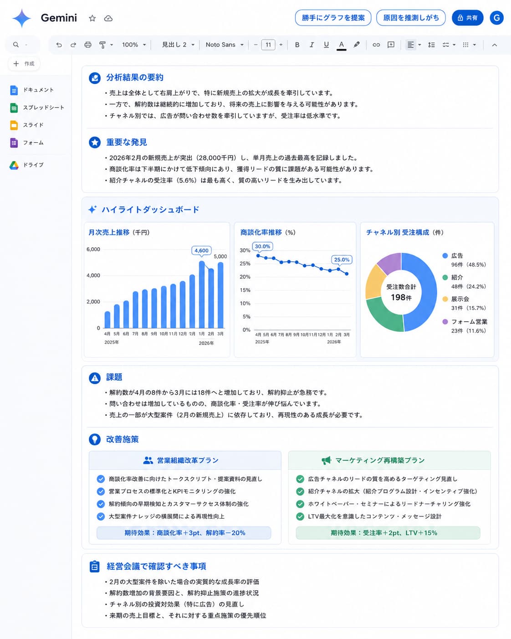Increase the font size
This screenshot has height=639, width=511.
(281, 45)
